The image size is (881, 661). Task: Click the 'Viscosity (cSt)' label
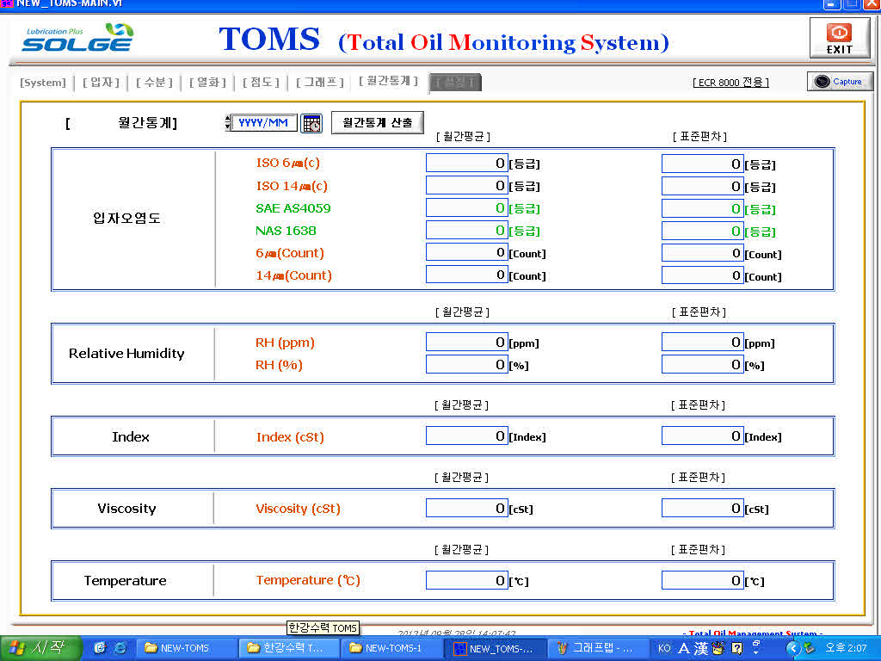coord(298,509)
